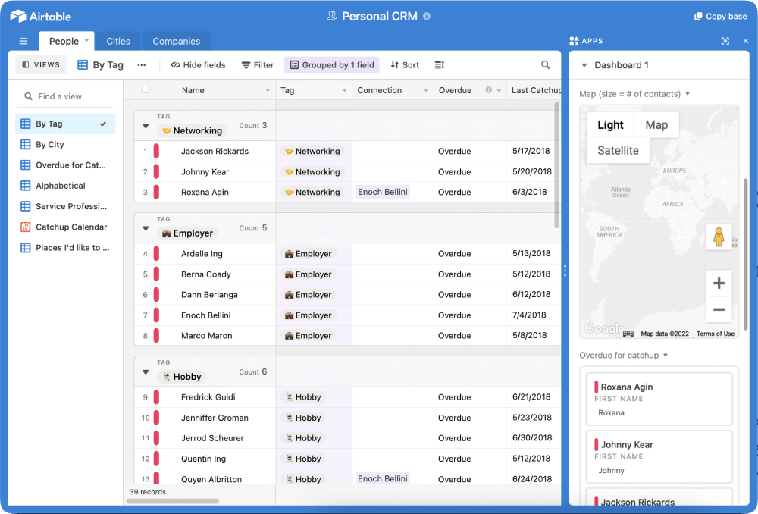Click the Apps panel resize handle
Viewport: 758px width, 514px height.
tap(565, 271)
